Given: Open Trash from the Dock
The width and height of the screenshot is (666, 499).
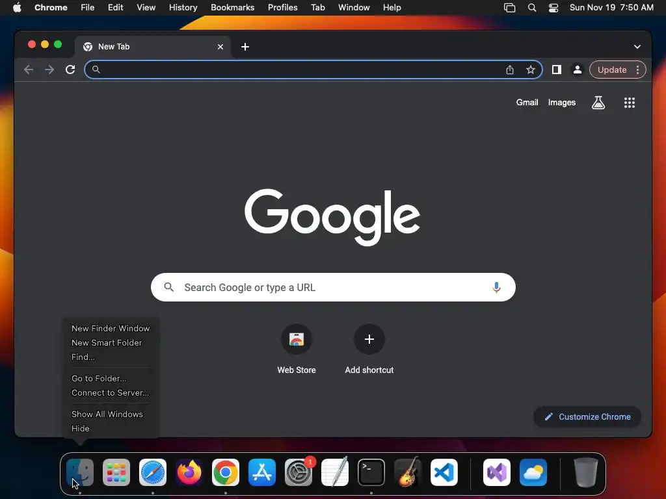Looking at the screenshot, I should point(586,472).
